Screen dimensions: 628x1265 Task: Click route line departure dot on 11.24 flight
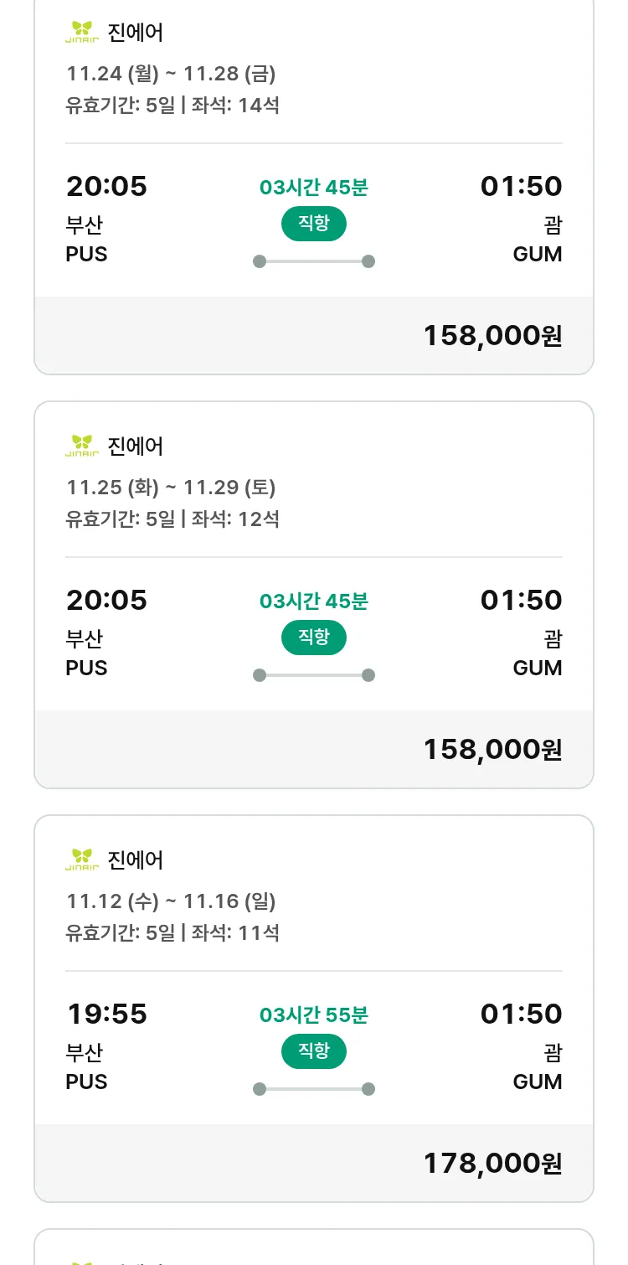point(260,261)
